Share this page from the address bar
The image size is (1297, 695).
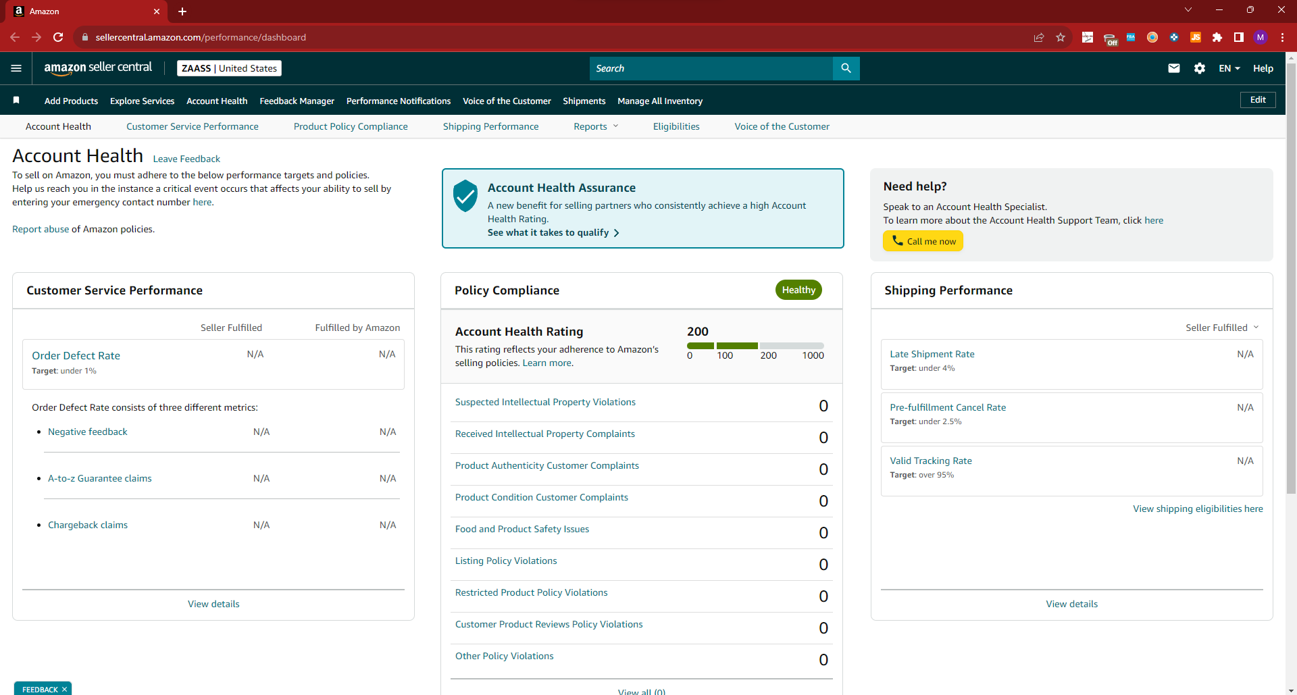coord(1039,37)
